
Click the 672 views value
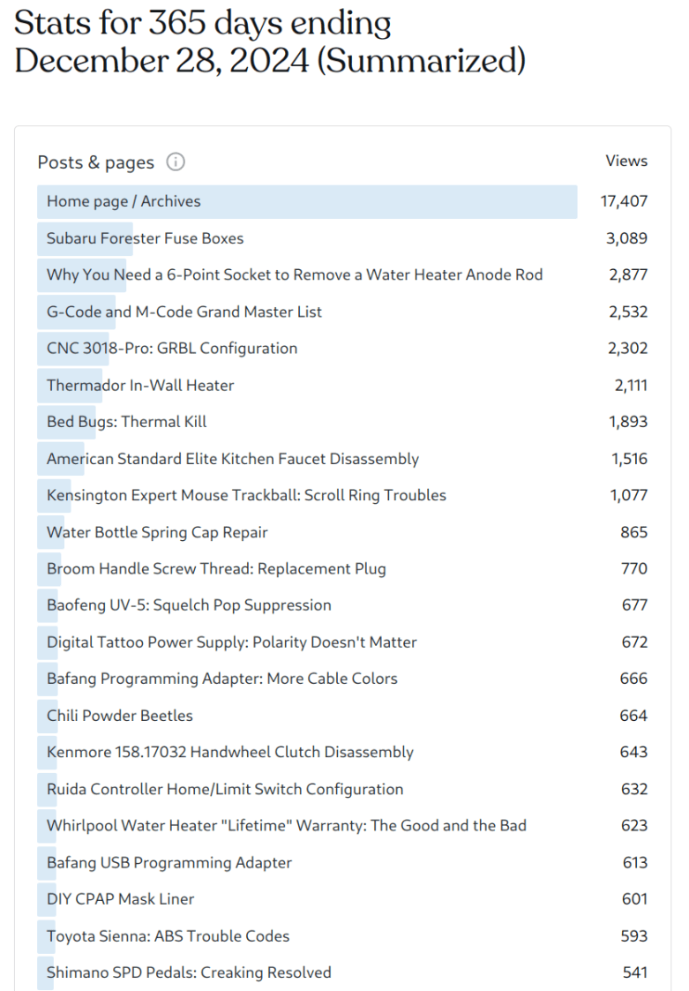[634, 642]
